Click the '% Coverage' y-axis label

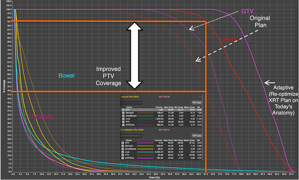click(x=4, y=86)
